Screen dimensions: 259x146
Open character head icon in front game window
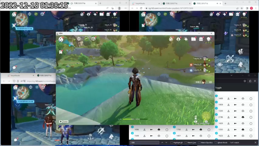click(x=208, y=39)
